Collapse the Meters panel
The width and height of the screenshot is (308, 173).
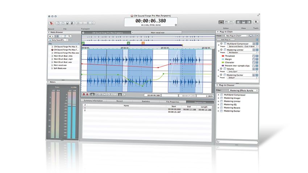pos(48,82)
